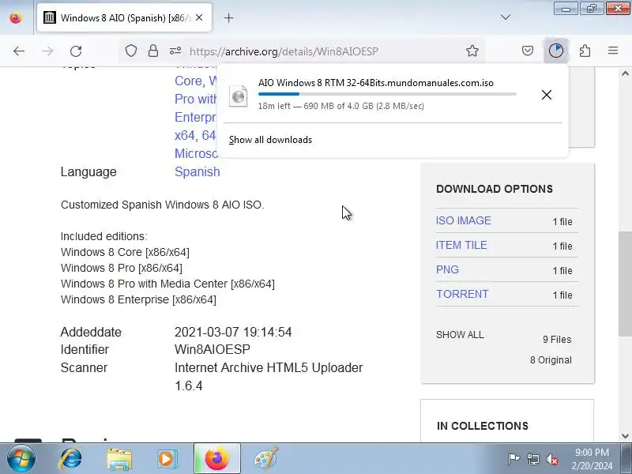The width and height of the screenshot is (632, 474).
Task: Click the ISO file icon in downloads
Action: [x=239, y=96]
